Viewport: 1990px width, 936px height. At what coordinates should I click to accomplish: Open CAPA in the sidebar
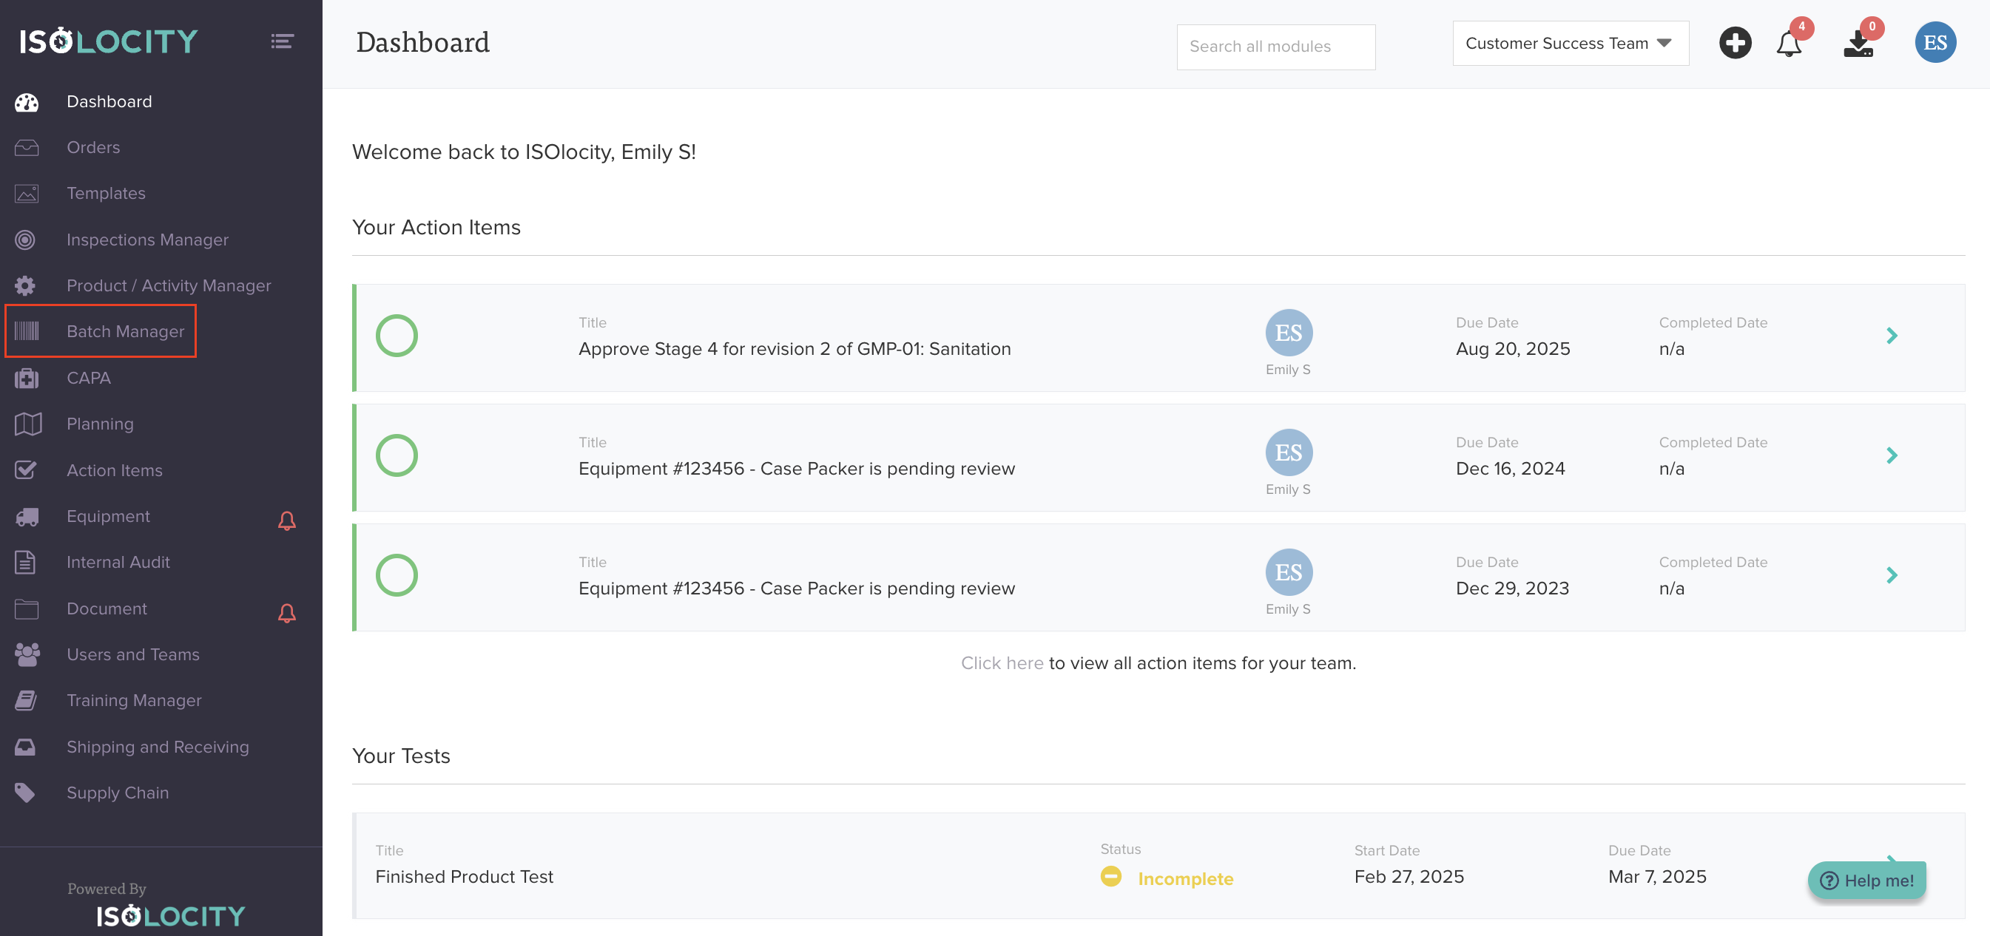click(x=89, y=378)
